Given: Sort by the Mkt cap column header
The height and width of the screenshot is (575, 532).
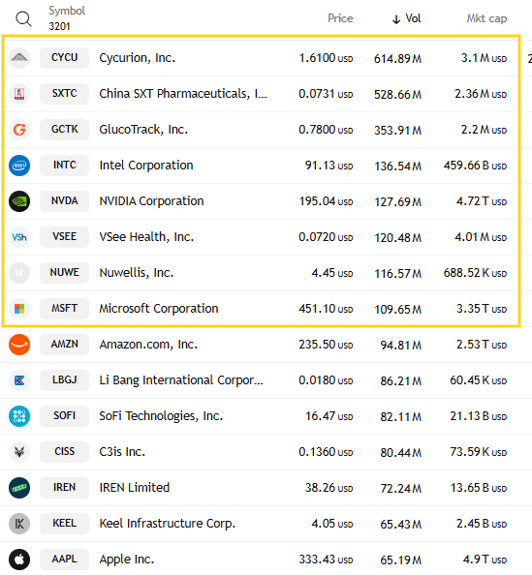Looking at the screenshot, I should (x=486, y=18).
